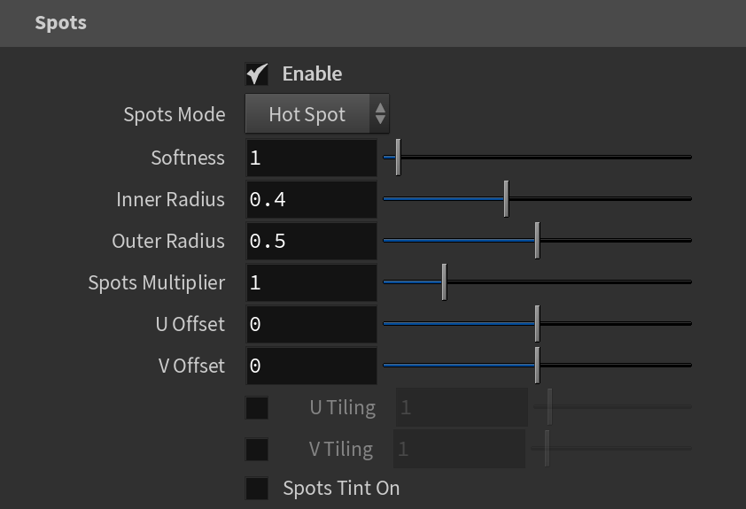Collapse the Spots section header
The width and height of the screenshot is (746, 509).
click(x=373, y=23)
